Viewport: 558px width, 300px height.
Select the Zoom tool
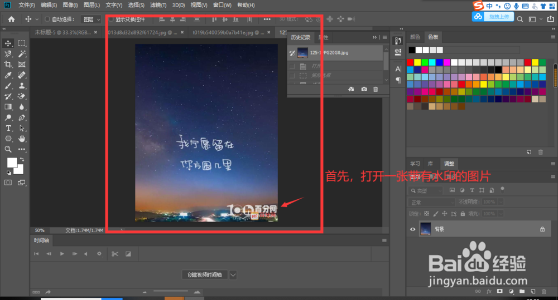(8, 150)
